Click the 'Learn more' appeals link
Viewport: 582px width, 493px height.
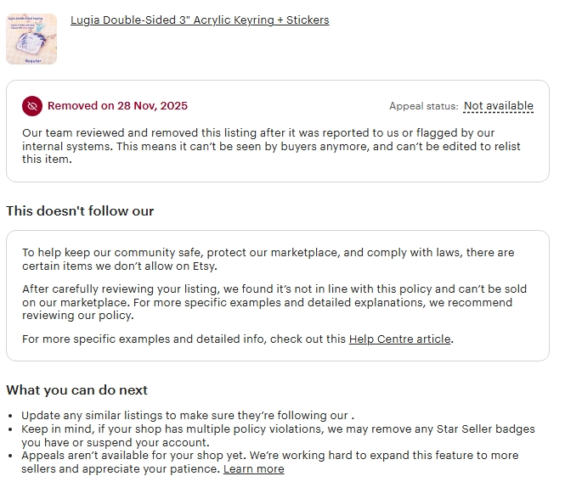(x=253, y=468)
